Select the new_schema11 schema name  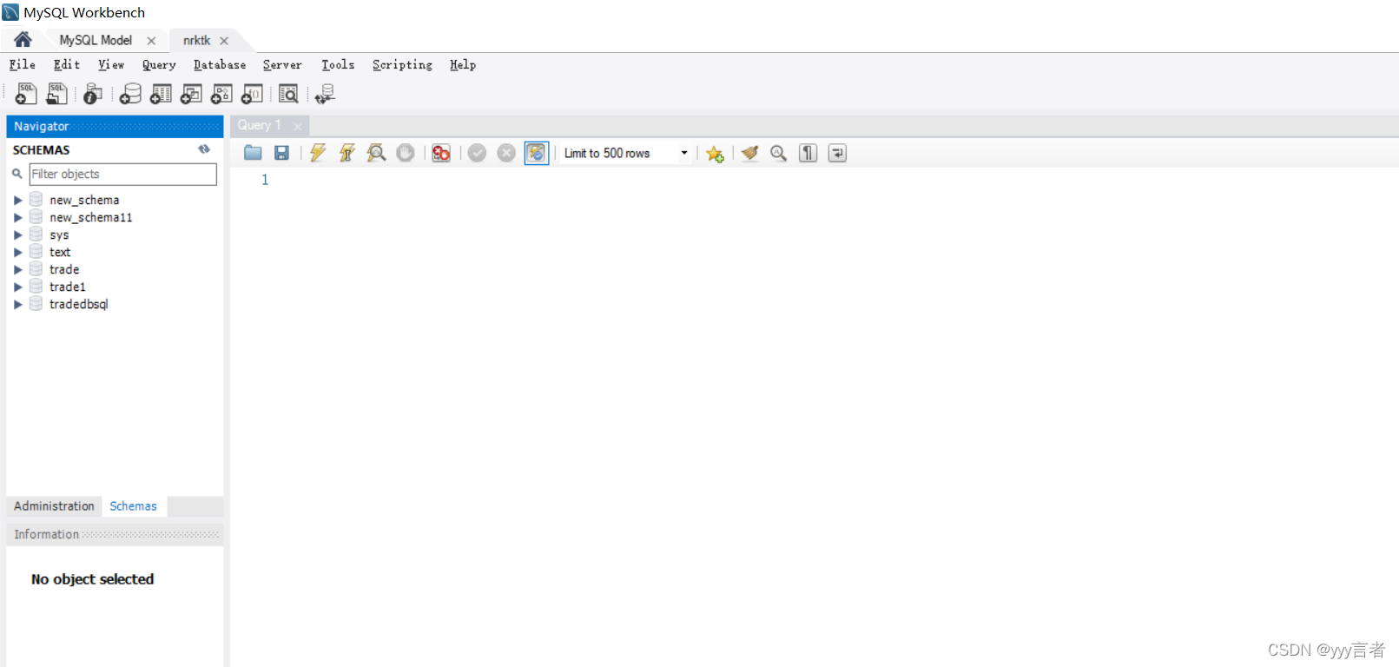[x=91, y=217]
